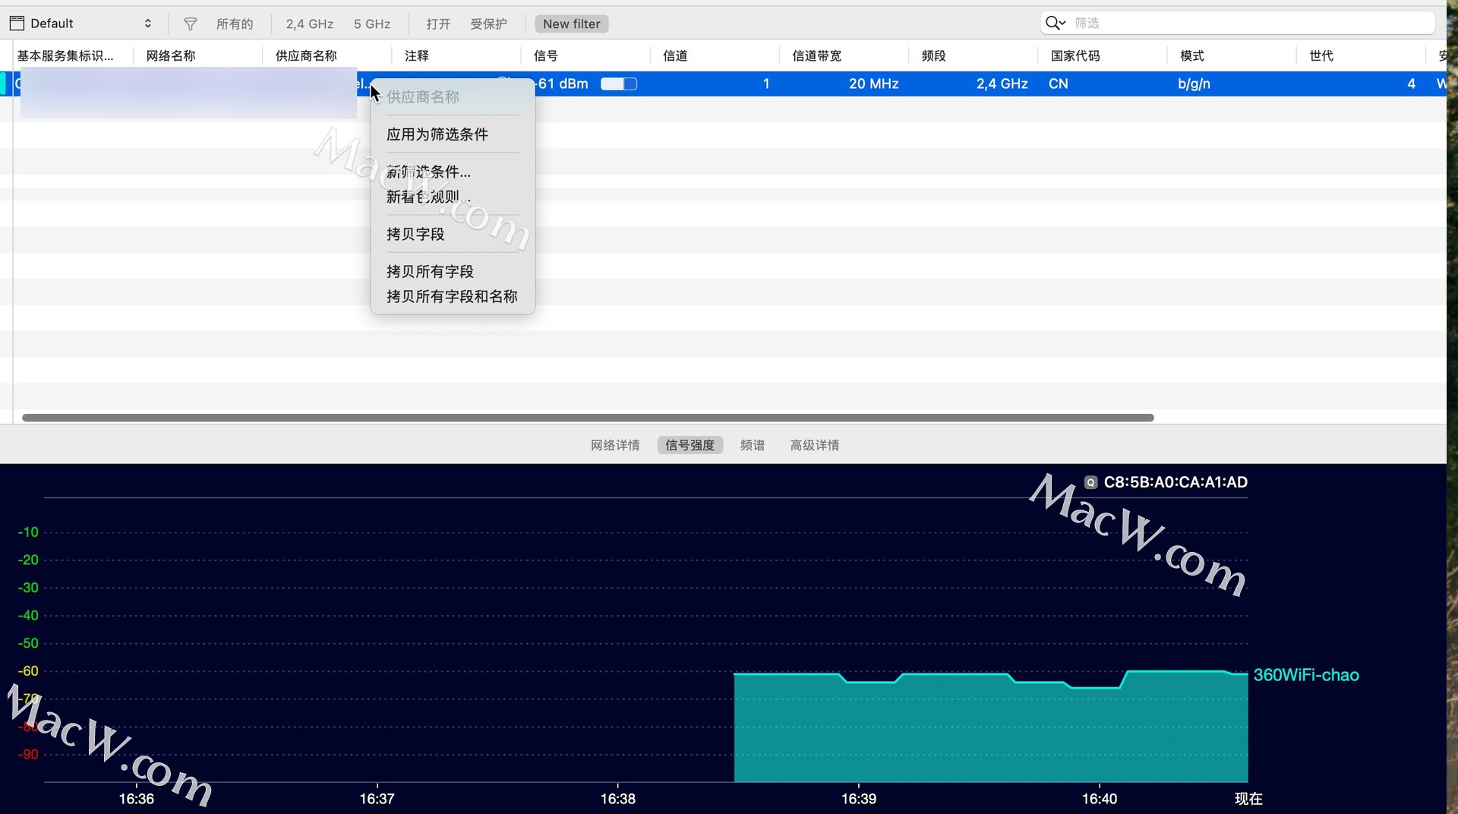Choose 拷贝字段 from context menu

point(453,234)
